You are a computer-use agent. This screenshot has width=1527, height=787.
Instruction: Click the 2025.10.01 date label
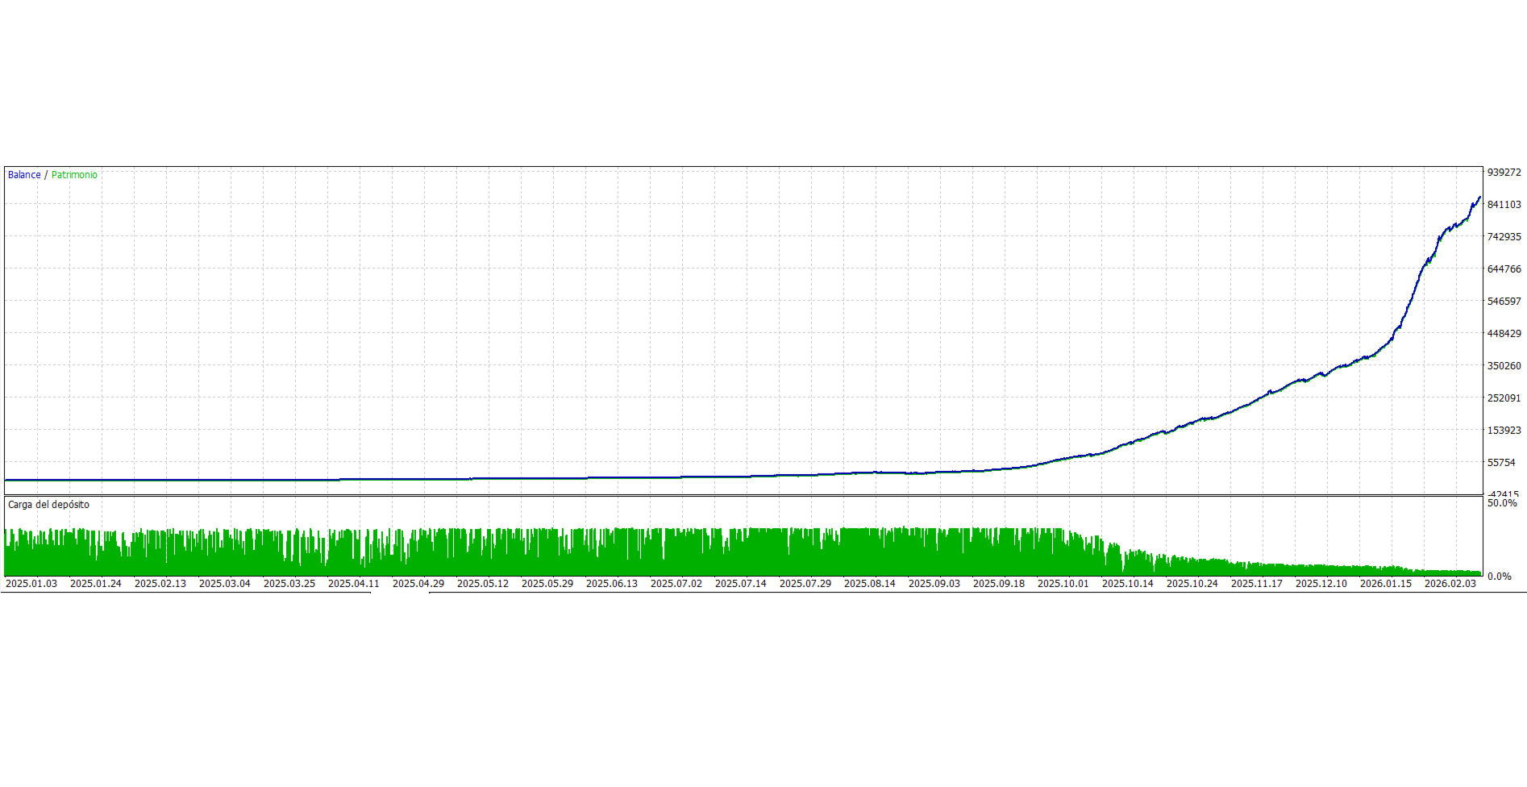click(x=1063, y=584)
